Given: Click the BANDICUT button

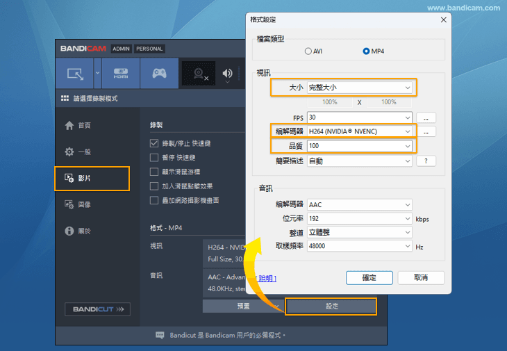Looking at the screenshot, I should (x=98, y=309).
